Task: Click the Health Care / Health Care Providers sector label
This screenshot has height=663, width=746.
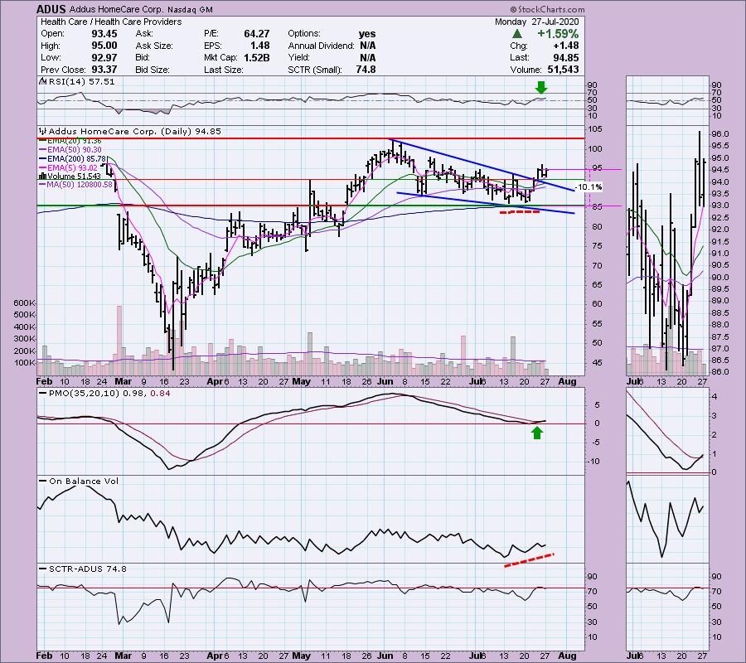Action: coord(111,22)
